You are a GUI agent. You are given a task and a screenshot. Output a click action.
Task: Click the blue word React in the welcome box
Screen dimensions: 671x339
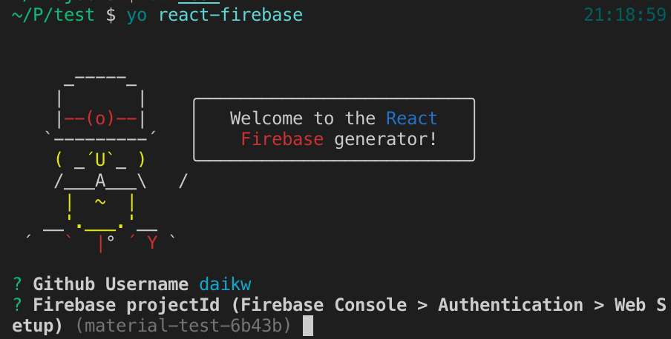pyautogui.click(x=412, y=118)
